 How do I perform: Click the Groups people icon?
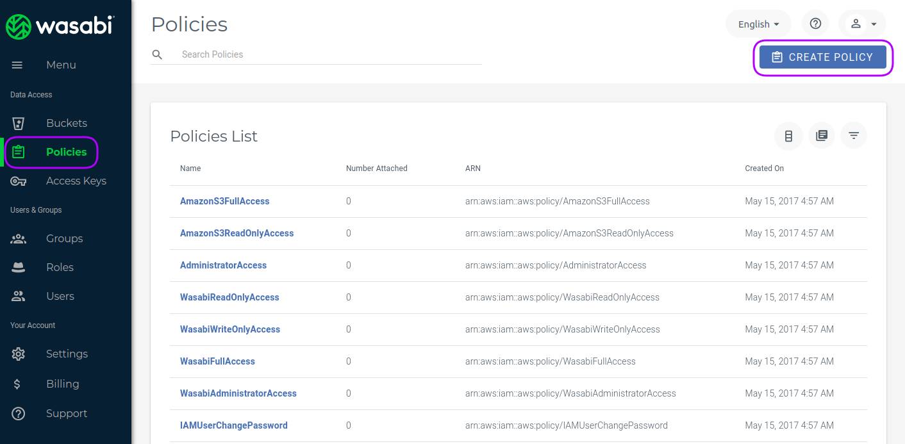19,238
